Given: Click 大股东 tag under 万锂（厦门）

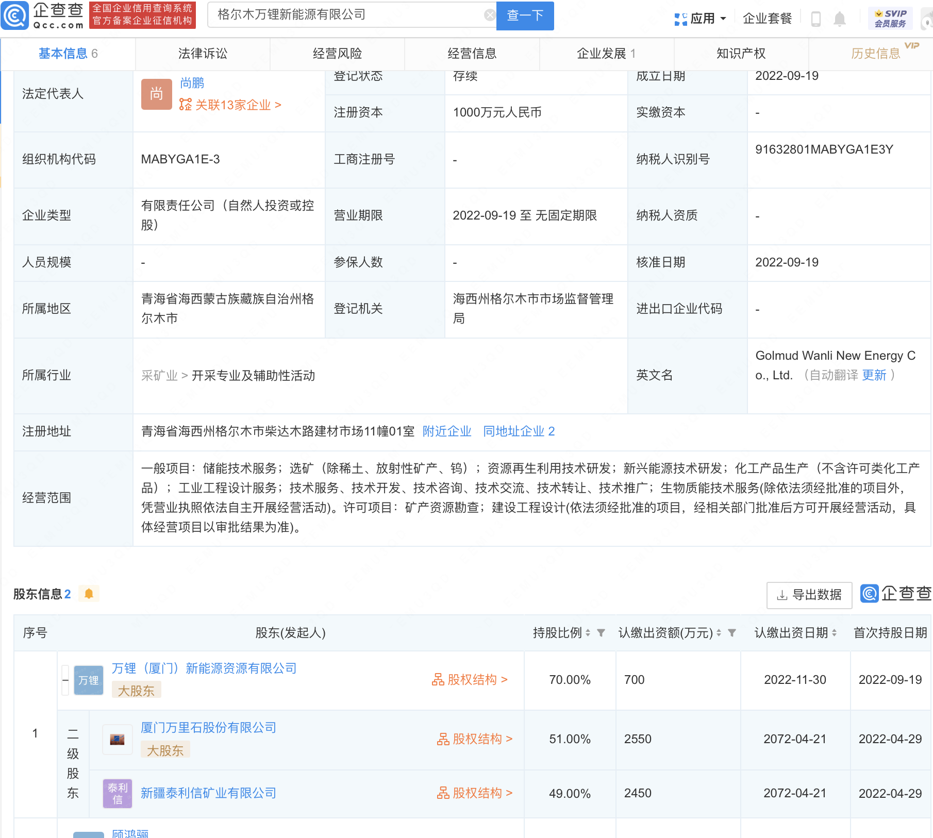Looking at the screenshot, I should point(136,691).
